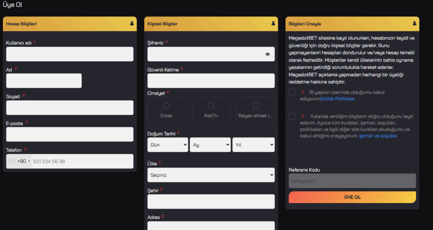The width and height of the screenshot is (433, 230).
Task: Click the Hesap Bilgileri panel title
Action: [21, 24]
